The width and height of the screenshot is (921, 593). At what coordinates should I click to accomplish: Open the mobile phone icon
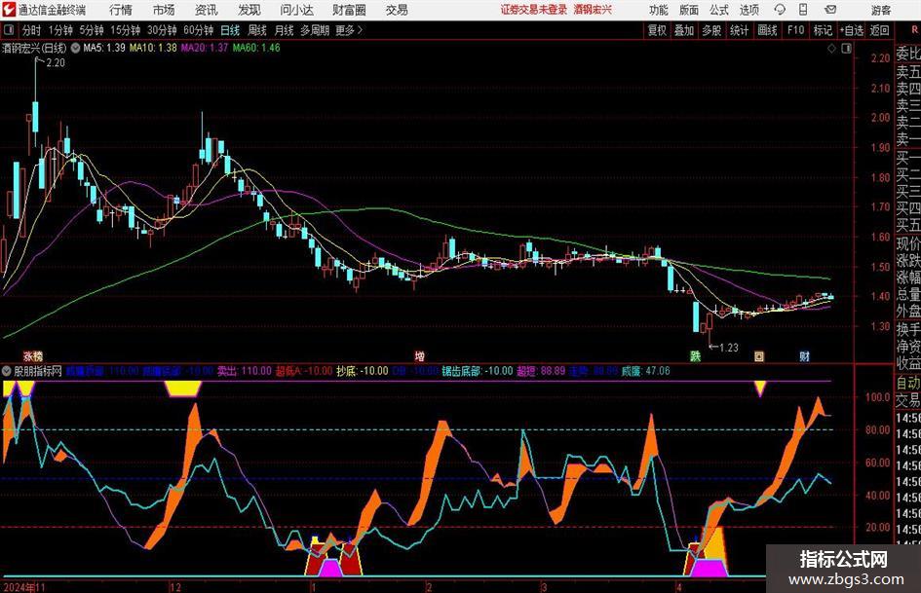point(803,10)
